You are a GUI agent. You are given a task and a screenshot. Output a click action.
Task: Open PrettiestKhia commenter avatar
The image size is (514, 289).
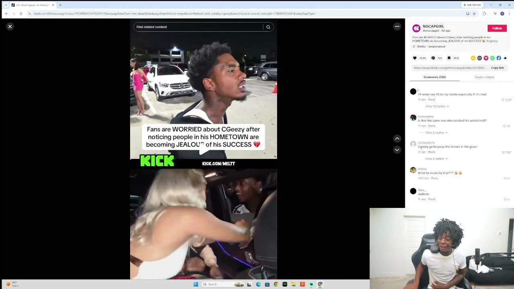[x=413, y=118]
